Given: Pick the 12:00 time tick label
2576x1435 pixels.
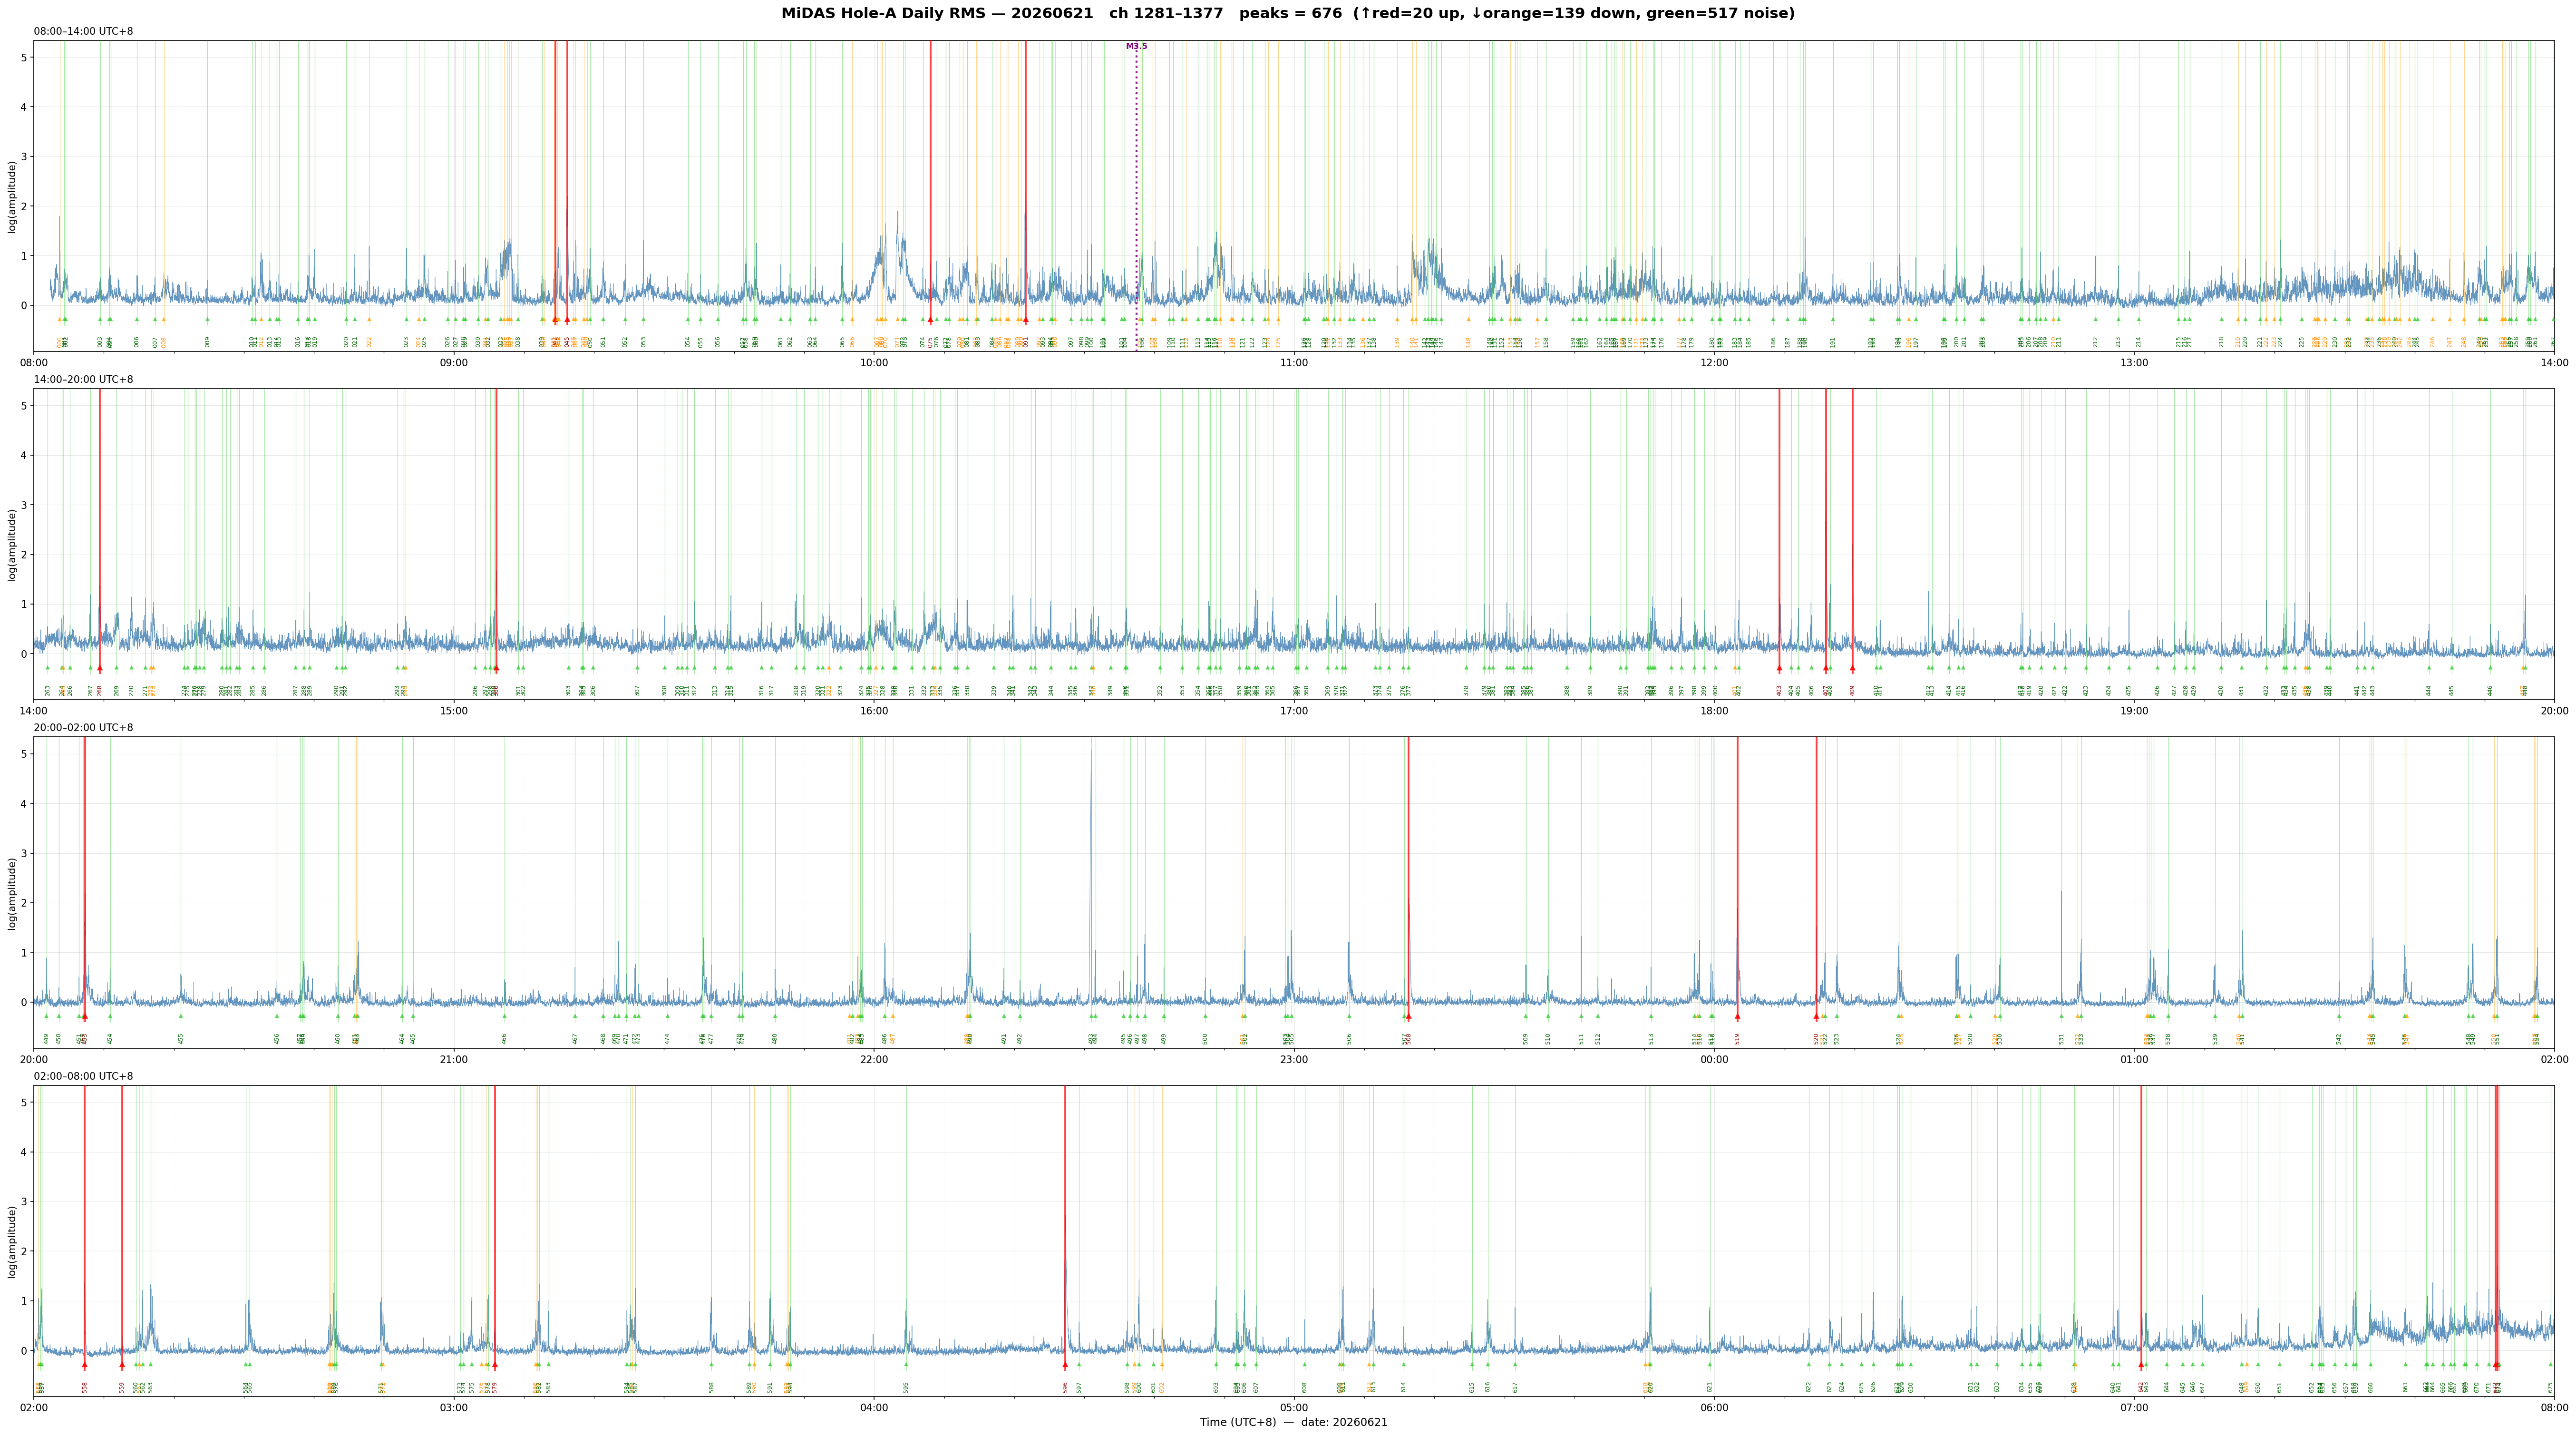Looking at the screenshot, I should [1714, 362].
